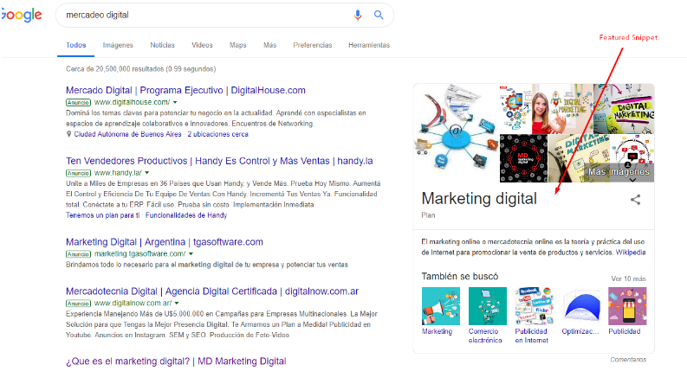Click the Anuncio badge next to www.handy.la
Viewport: 687px width, 371px height.
click(79, 173)
